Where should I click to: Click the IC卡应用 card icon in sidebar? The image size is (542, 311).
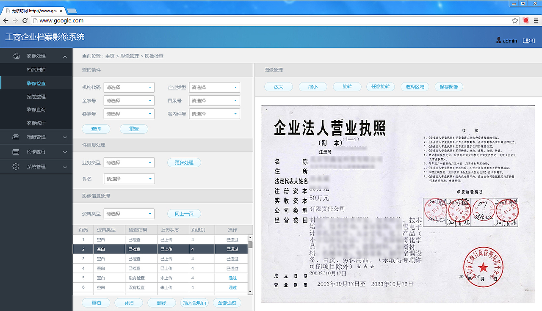16,151
